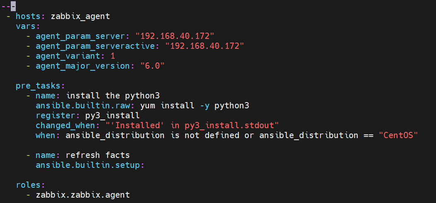The width and height of the screenshot is (436, 203).
Task: Click the 'name' key of install the python3
Action: (x=46, y=96)
